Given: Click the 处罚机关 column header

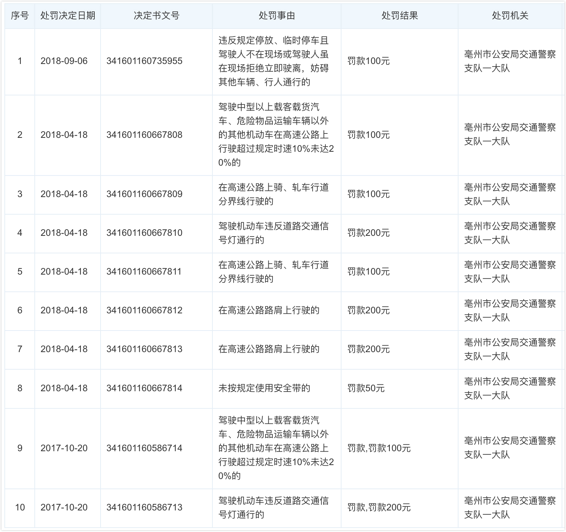Looking at the screenshot, I should (x=510, y=15).
